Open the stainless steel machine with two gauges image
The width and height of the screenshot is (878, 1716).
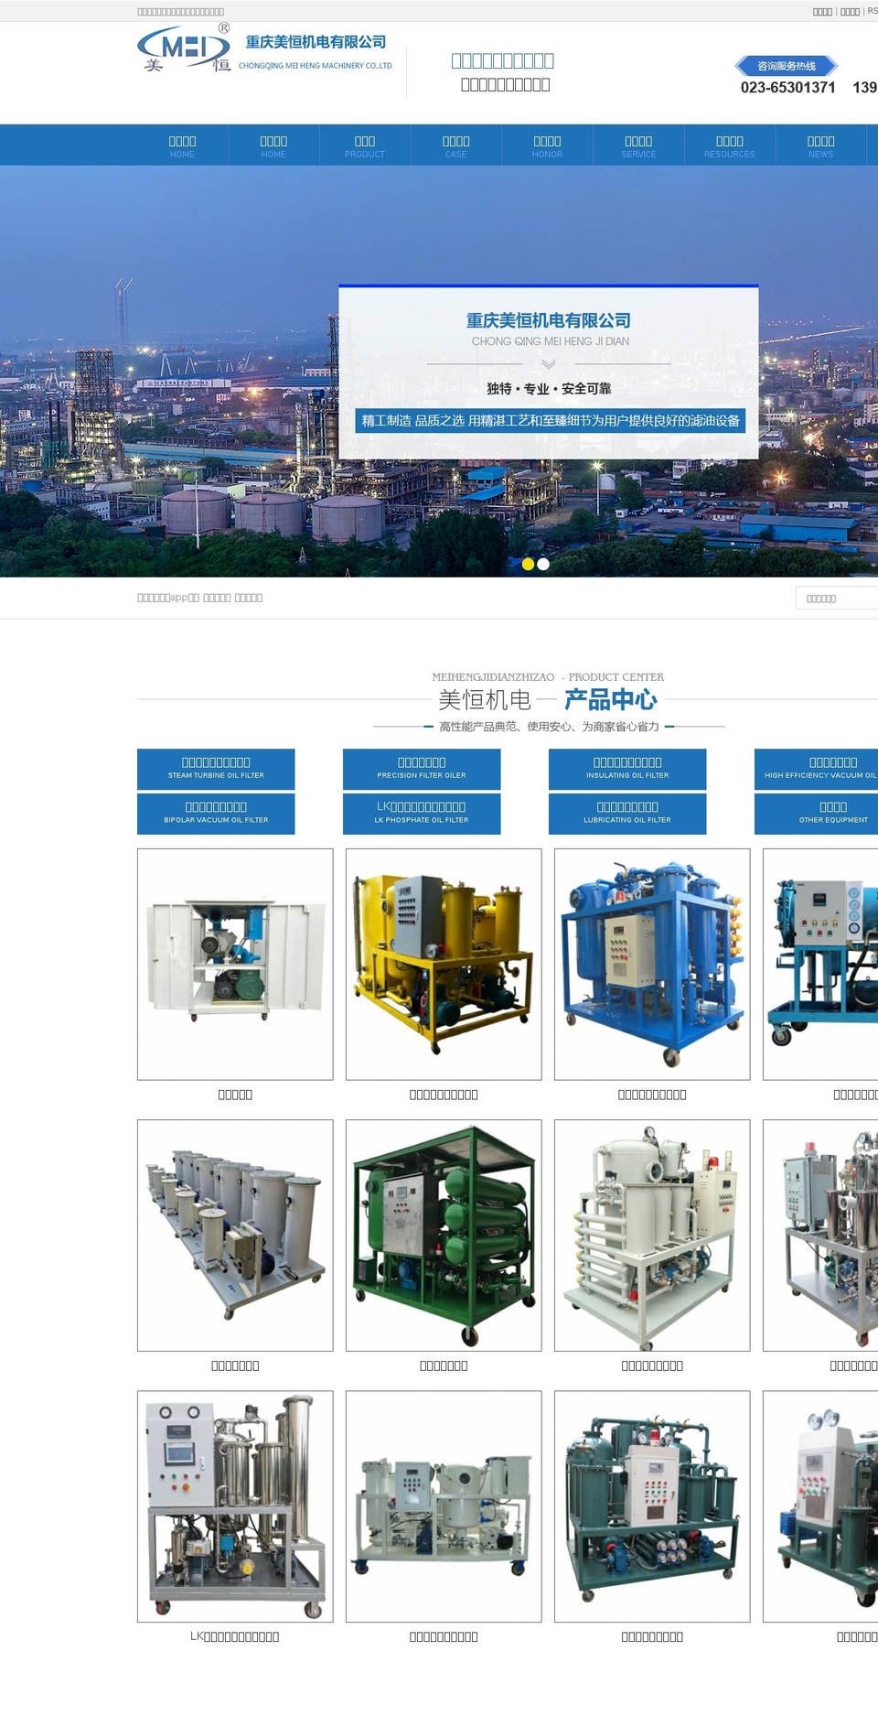point(235,1506)
